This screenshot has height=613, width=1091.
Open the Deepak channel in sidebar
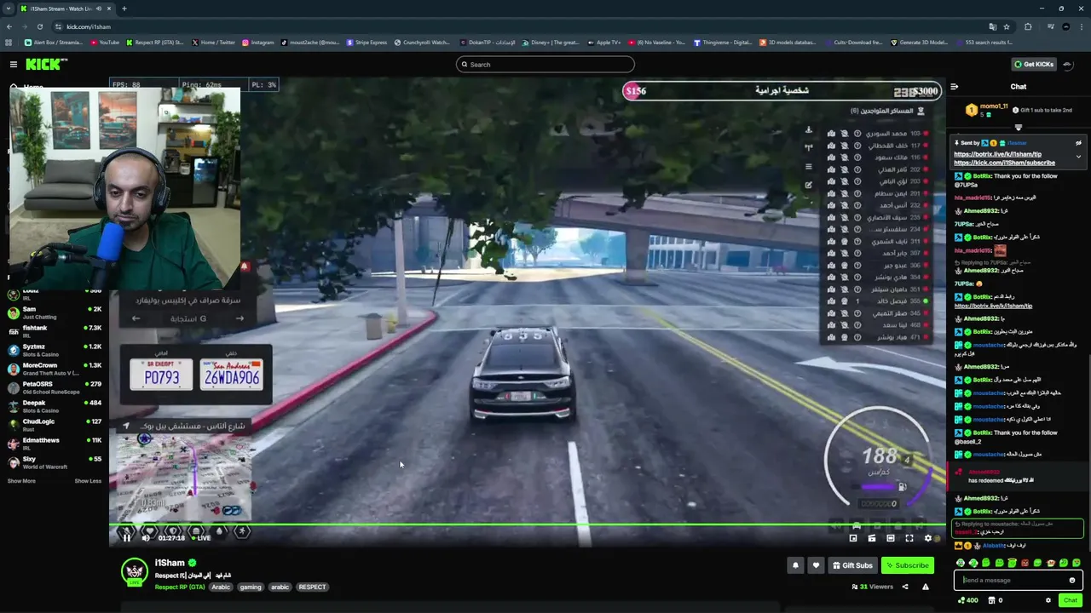[x=55, y=406]
